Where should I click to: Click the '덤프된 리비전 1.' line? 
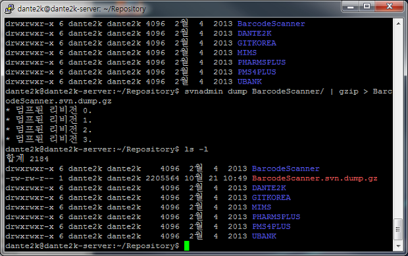pos(49,120)
